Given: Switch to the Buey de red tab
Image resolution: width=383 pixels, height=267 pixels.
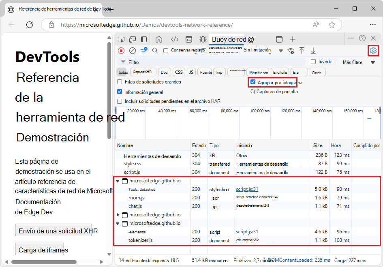Looking at the screenshot, I should click(231, 39).
